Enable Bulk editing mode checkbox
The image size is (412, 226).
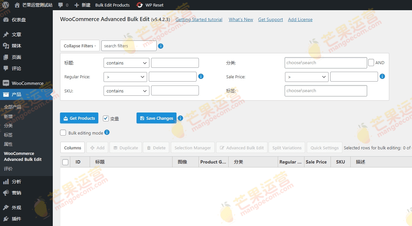(x=63, y=133)
